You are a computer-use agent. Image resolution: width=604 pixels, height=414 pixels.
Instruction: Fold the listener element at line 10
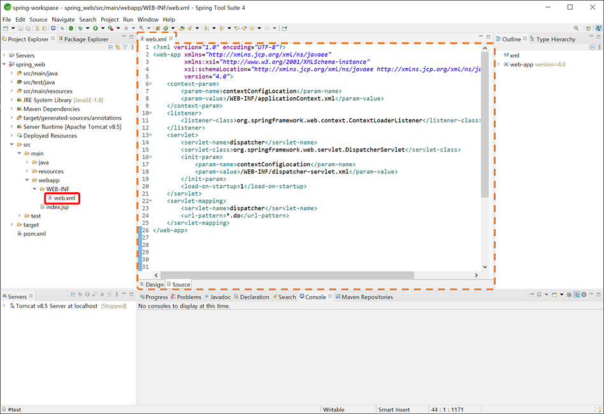150,113
